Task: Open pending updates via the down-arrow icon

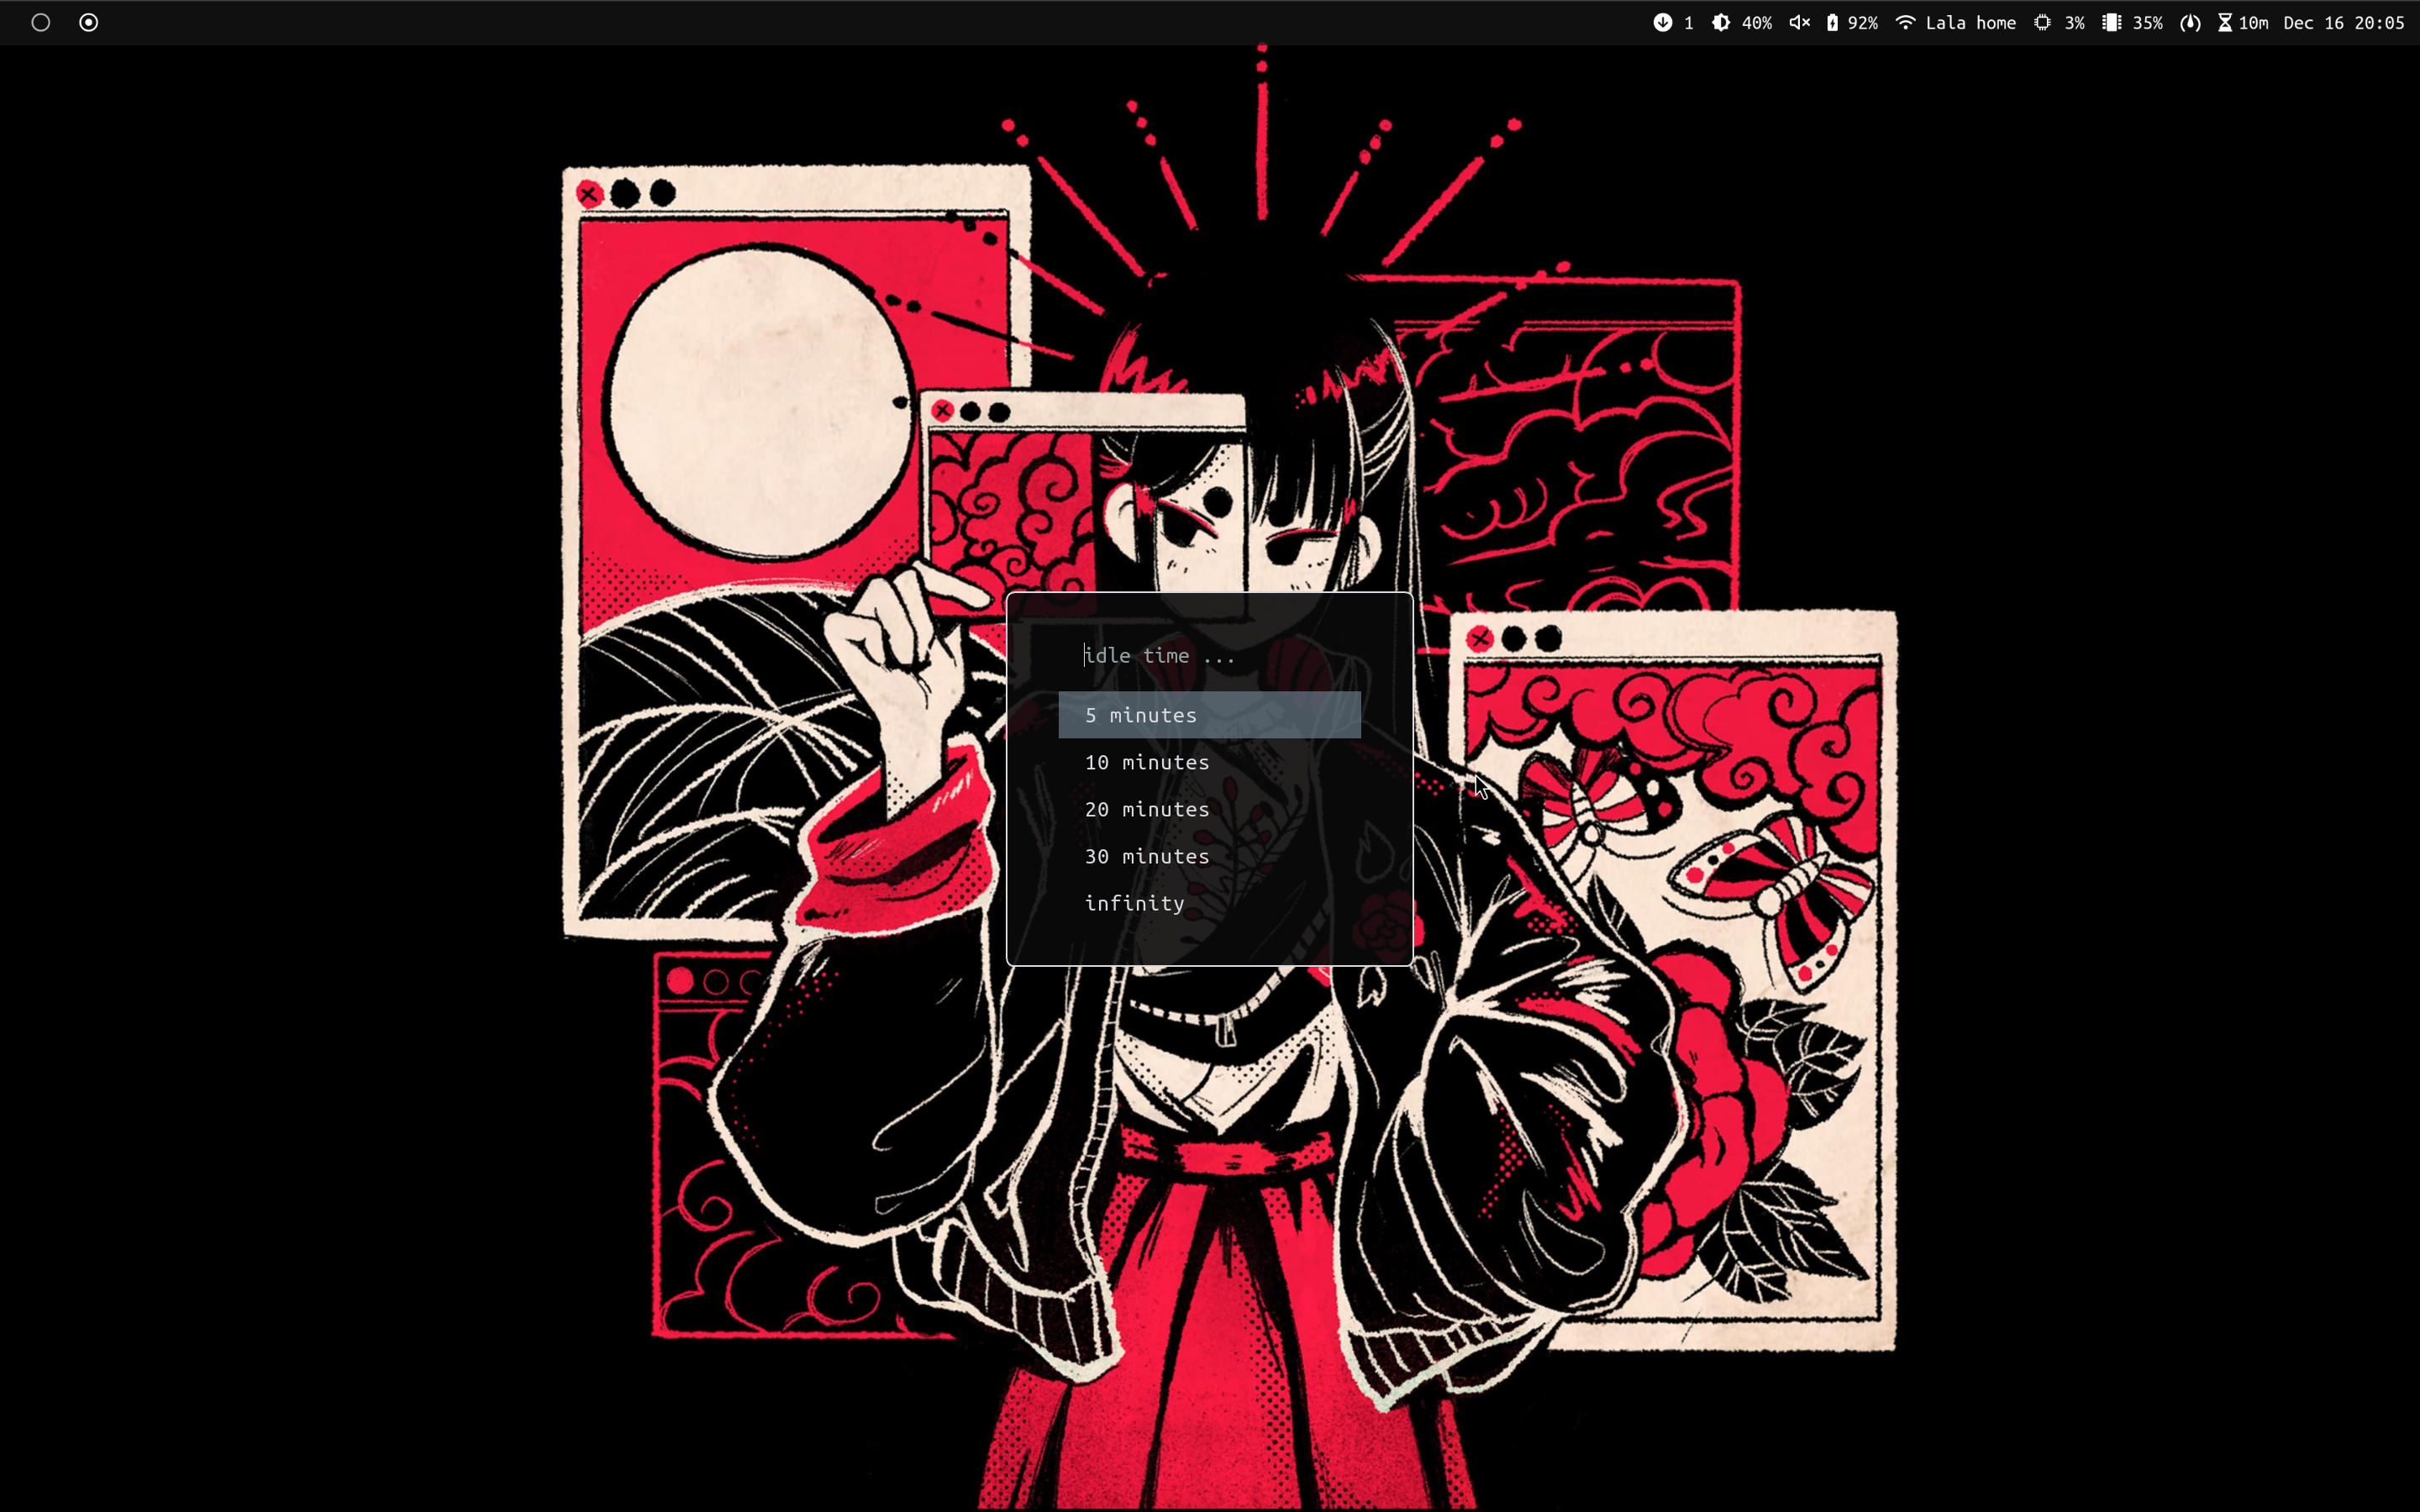Action: point(1664,22)
